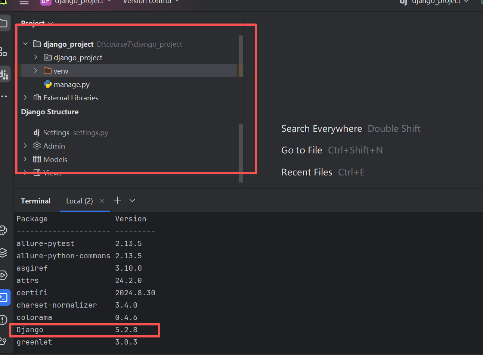Click the Recent Files hint text
This screenshot has width=483, height=355.
[x=307, y=172]
